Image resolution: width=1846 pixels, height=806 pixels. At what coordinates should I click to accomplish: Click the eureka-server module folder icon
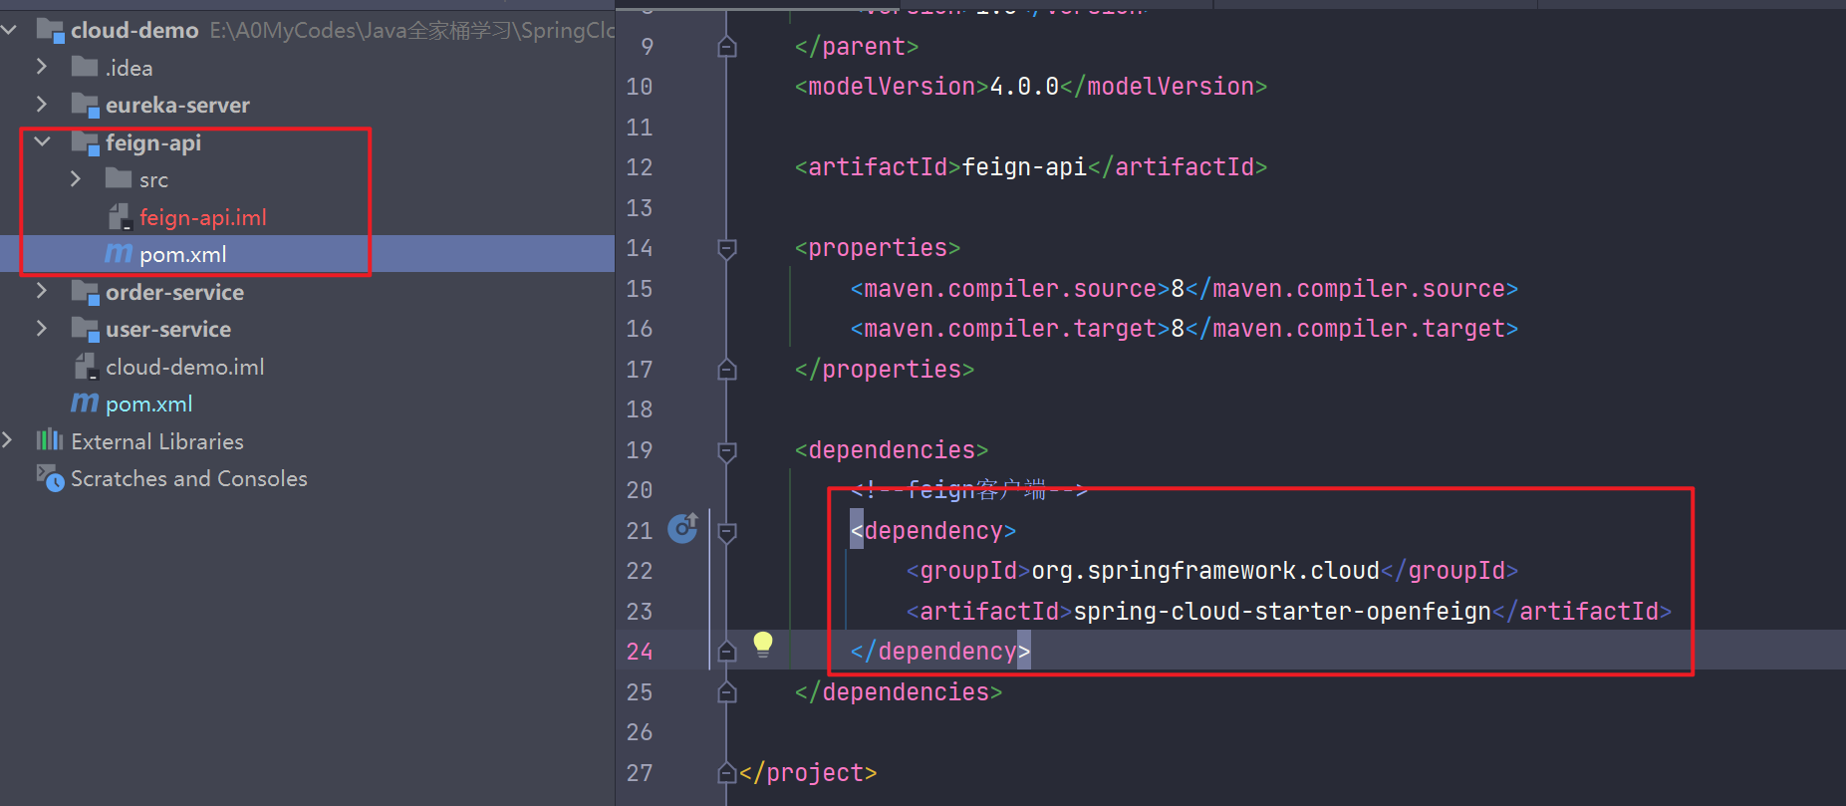(x=85, y=105)
